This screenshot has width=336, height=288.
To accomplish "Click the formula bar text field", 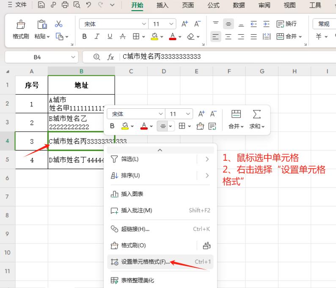I will (227, 57).
